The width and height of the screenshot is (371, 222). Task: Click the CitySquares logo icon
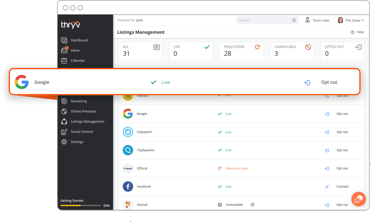128,150
